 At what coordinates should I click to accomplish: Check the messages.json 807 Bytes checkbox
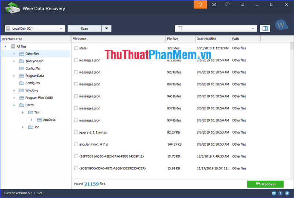[76, 108]
